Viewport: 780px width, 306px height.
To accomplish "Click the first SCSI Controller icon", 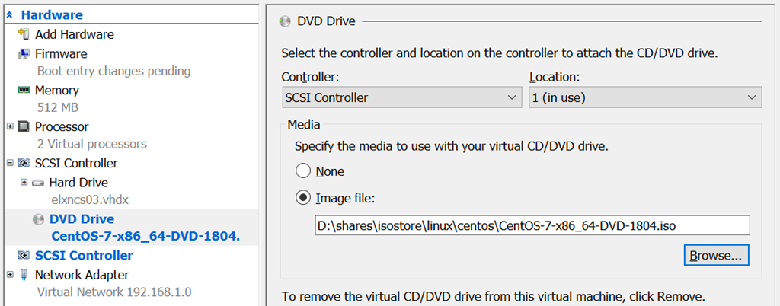I will [23, 164].
